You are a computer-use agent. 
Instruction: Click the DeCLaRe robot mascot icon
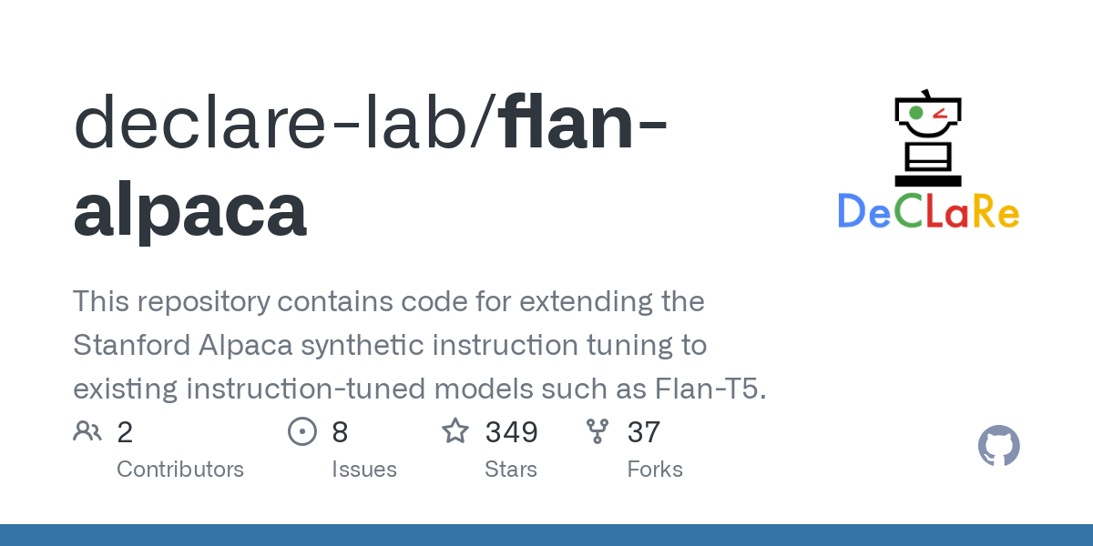[x=928, y=136]
